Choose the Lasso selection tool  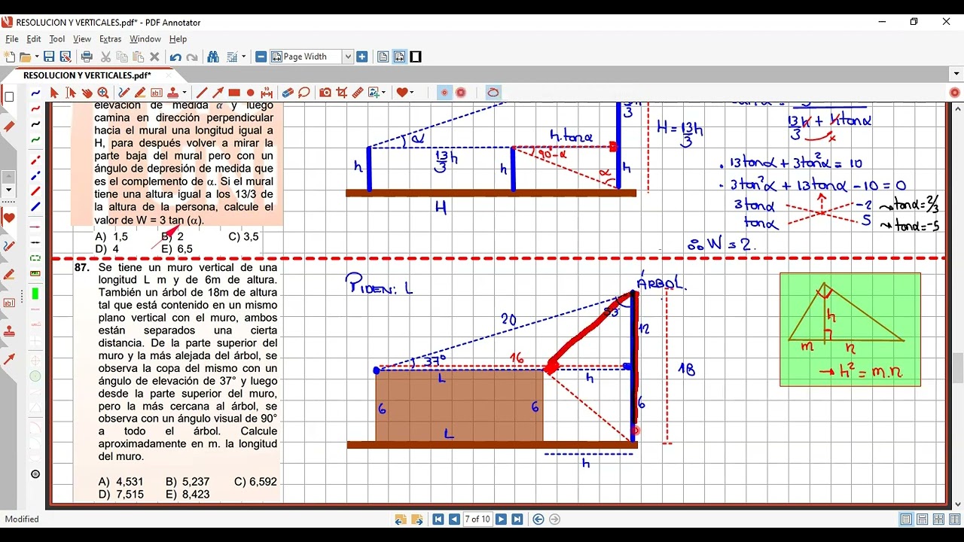click(304, 93)
